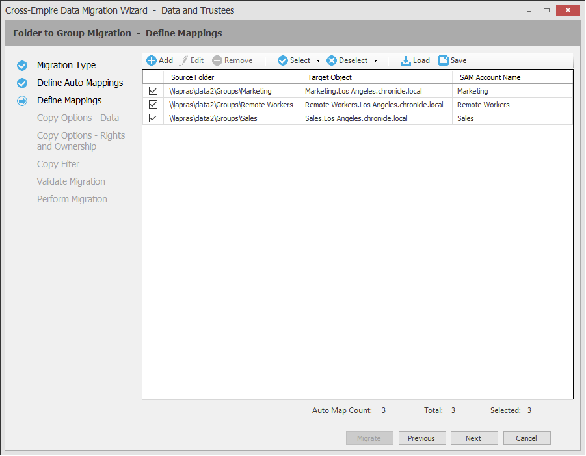
Task: Expand the Select dropdown arrow
Action: pyautogui.click(x=318, y=61)
